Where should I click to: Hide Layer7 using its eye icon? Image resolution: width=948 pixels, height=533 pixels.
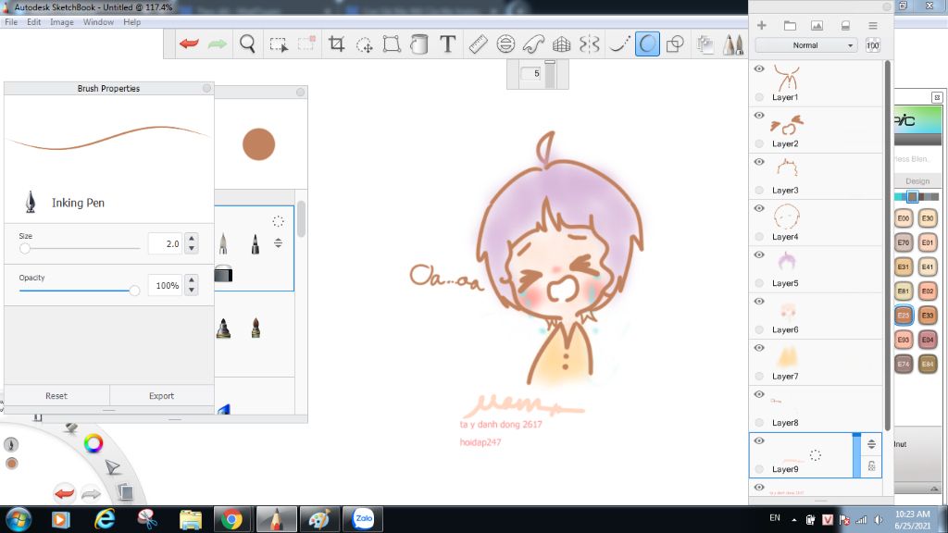click(759, 348)
